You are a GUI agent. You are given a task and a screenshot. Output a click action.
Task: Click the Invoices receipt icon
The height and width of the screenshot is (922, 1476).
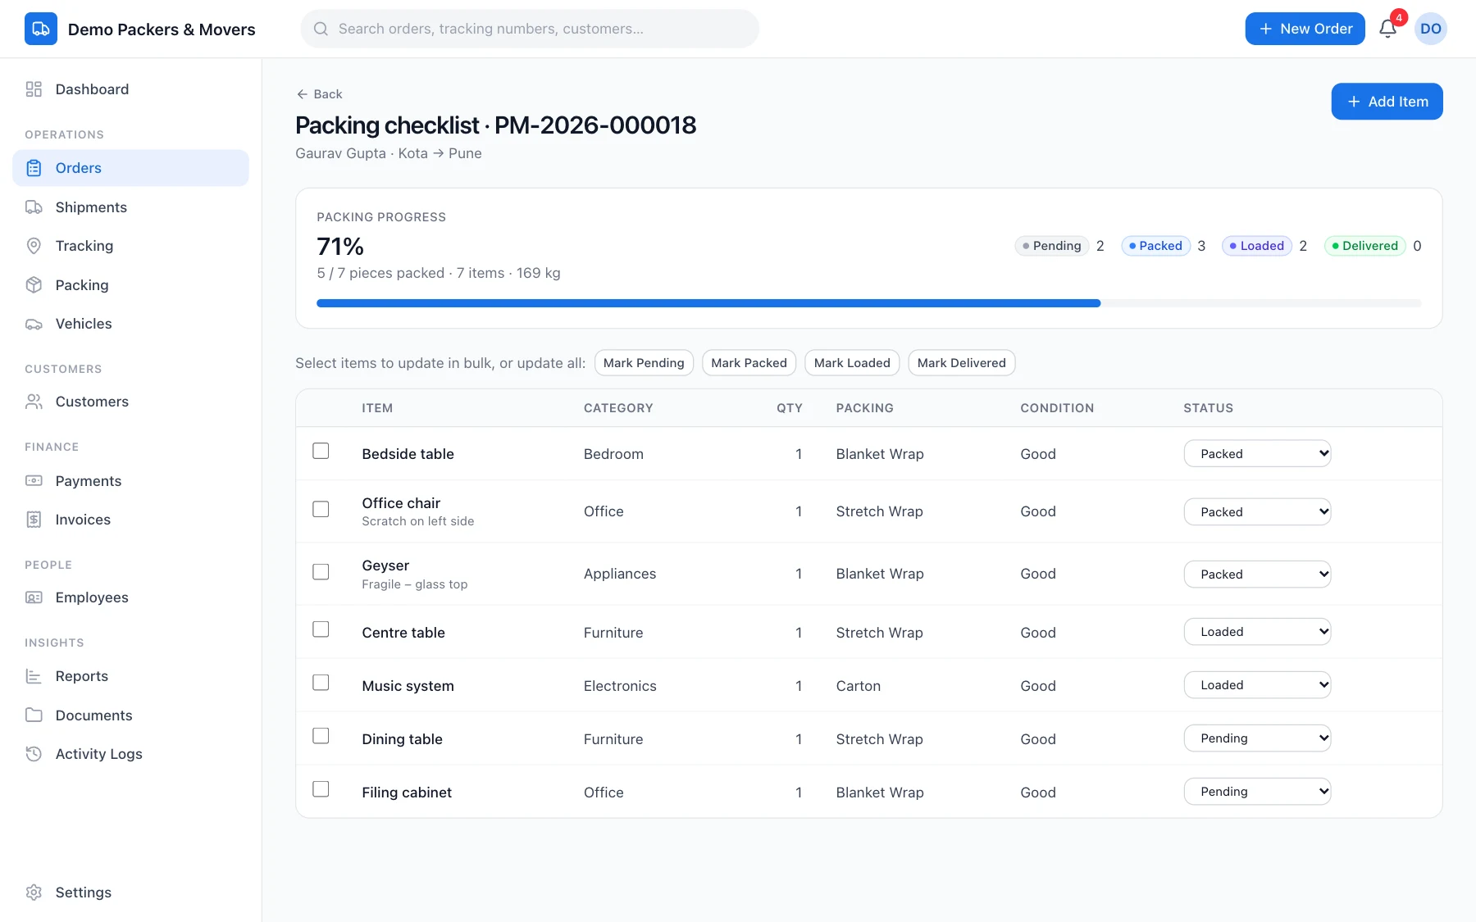[x=34, y=520]
